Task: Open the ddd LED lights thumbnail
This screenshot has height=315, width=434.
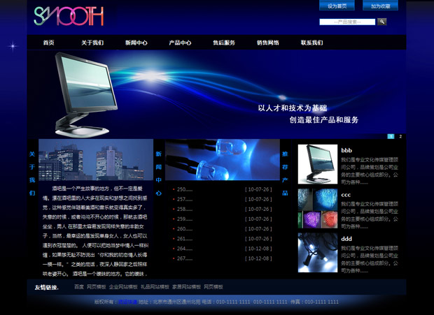Action: point(317,252)
